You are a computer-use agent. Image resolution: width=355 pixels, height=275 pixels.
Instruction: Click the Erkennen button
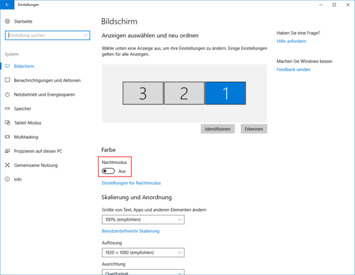click(254, 129)
